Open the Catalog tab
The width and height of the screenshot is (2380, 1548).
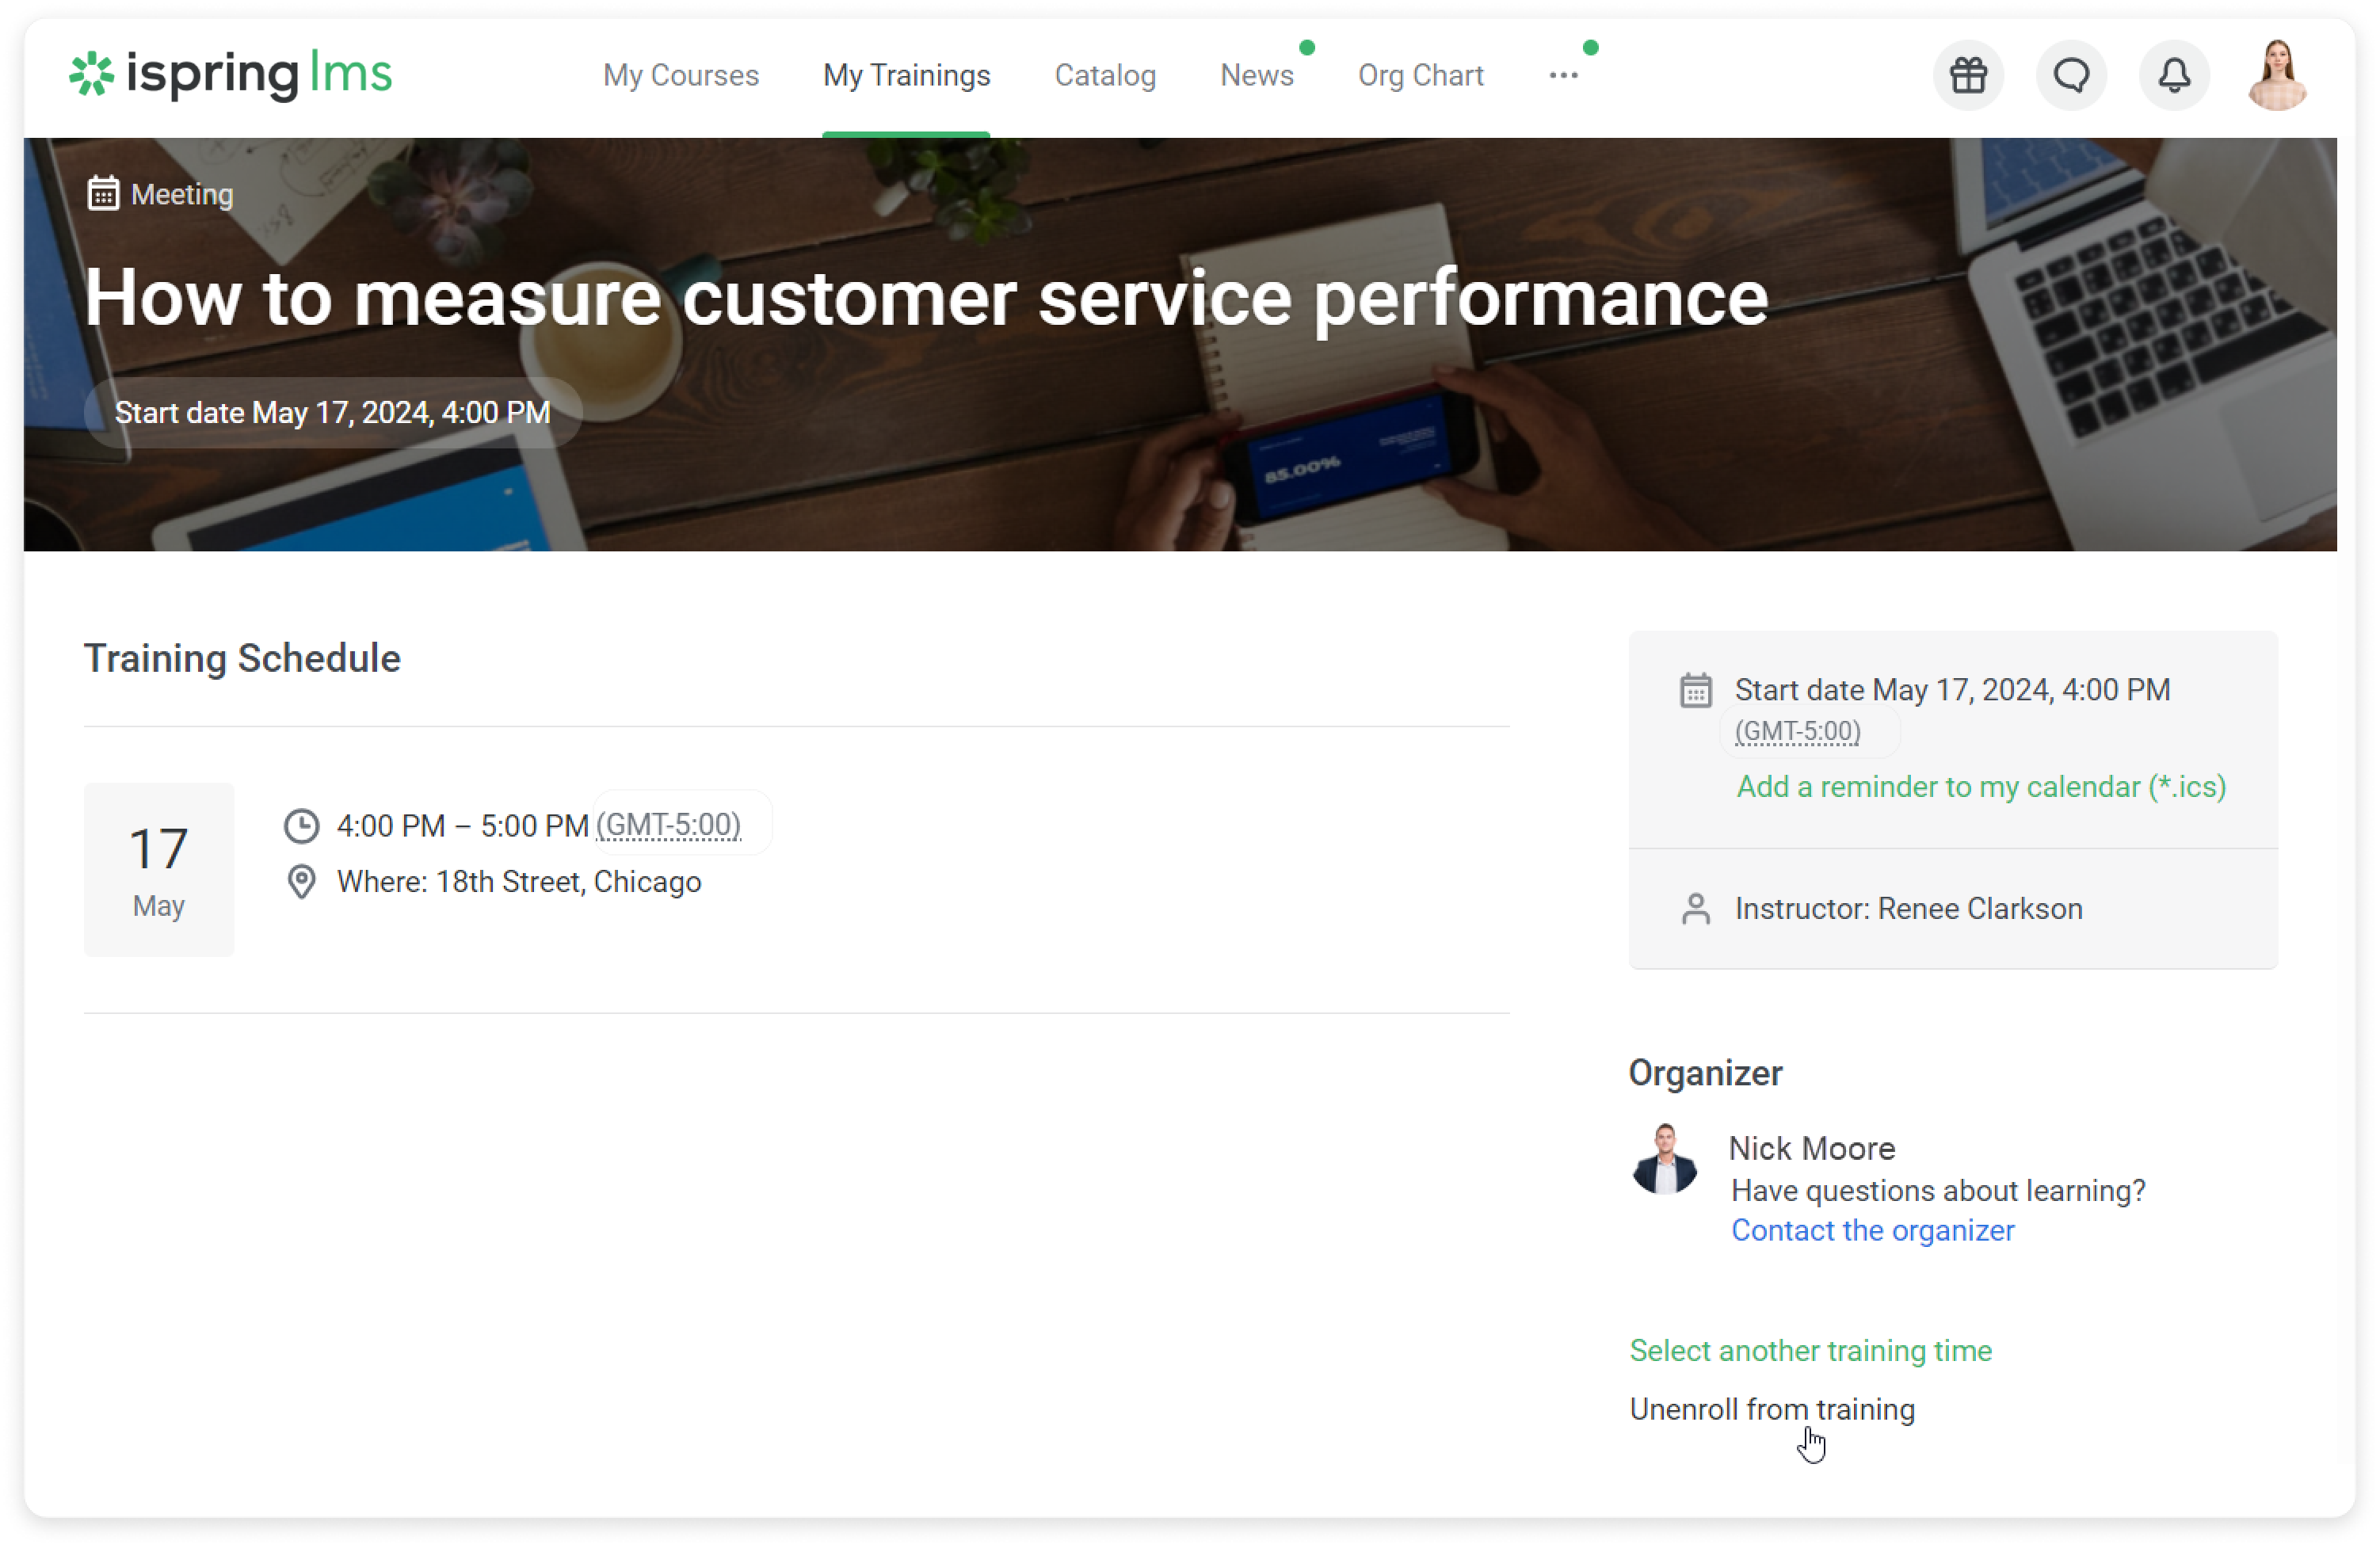(1104, 75)
